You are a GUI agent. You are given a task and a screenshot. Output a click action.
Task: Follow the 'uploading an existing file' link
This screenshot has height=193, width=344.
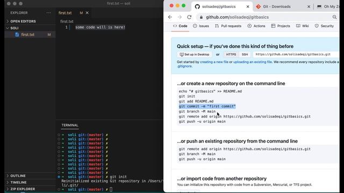pos(253,62)
